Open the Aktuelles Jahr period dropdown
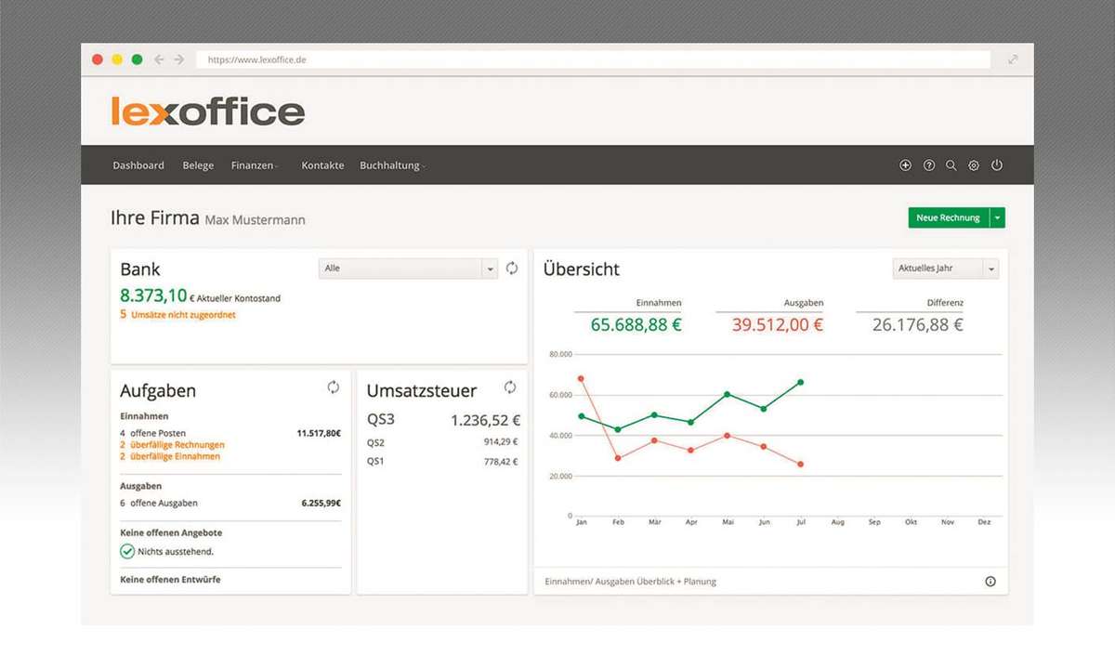 tap(946, 269)
